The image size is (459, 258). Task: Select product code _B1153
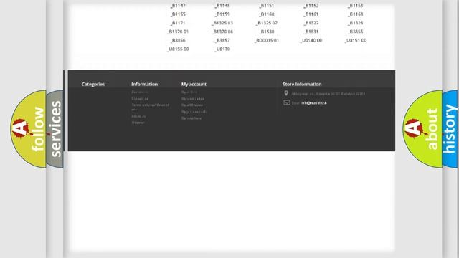click(356, 5)
